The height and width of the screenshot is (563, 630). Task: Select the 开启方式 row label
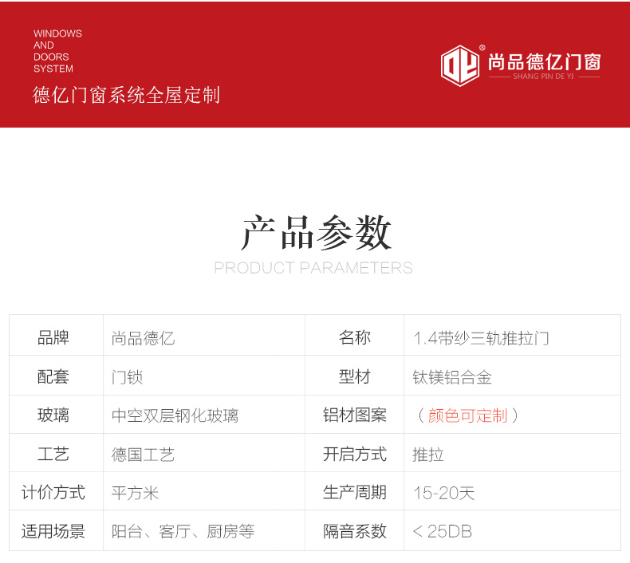point(354,455)
